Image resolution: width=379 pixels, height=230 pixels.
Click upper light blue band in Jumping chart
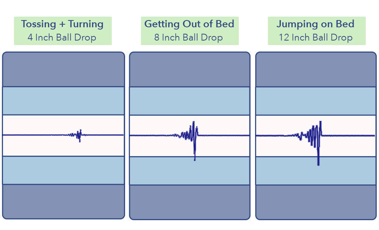[316, 101]
